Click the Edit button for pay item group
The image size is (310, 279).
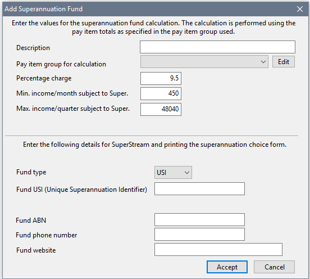(x=284, y=62)
